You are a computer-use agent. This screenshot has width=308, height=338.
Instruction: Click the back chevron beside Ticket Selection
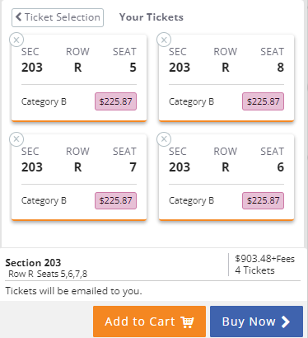click(18, 17)
